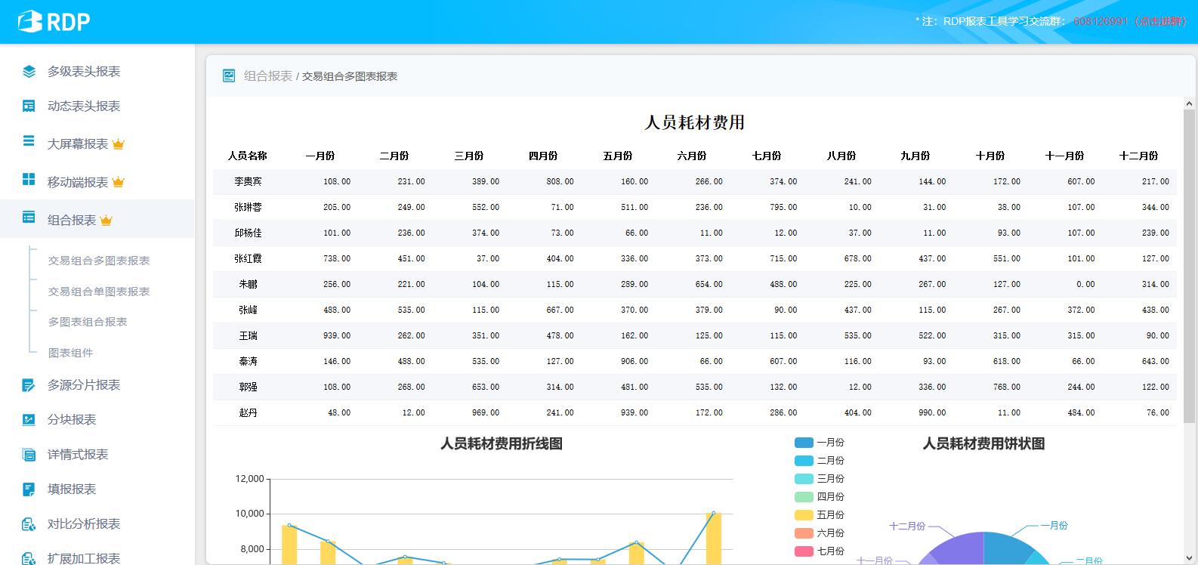Click the 人员名称 column header
This screenshot has width=1198, height=565.
click(x=248, y=156)
